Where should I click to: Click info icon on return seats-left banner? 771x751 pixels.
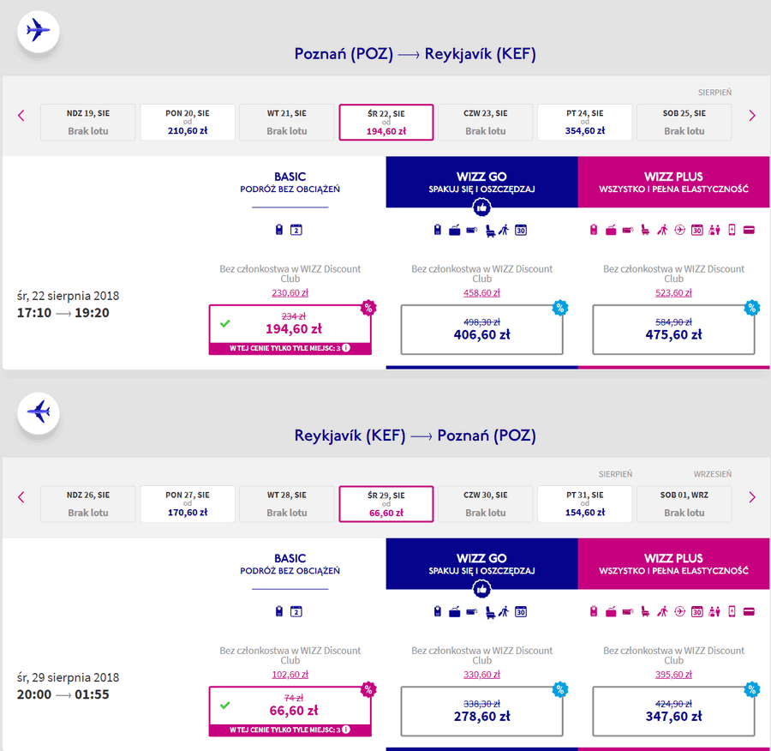pos(346,730)
